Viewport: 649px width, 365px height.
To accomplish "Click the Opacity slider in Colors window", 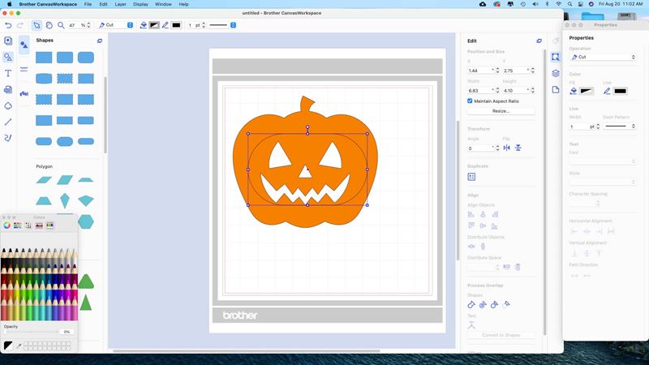I will coord(31,332).
